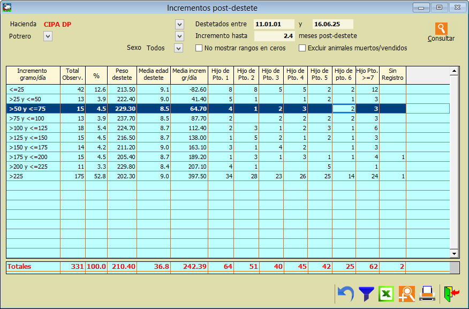Expand the Sexo Todos dropdown
The height and width of the screenshot is (309, 469).
179,48
